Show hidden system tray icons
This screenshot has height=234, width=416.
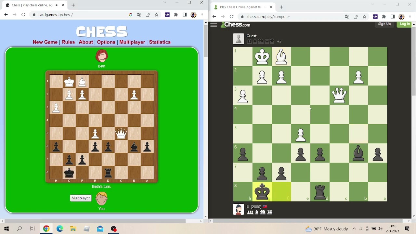pos(354,229)
